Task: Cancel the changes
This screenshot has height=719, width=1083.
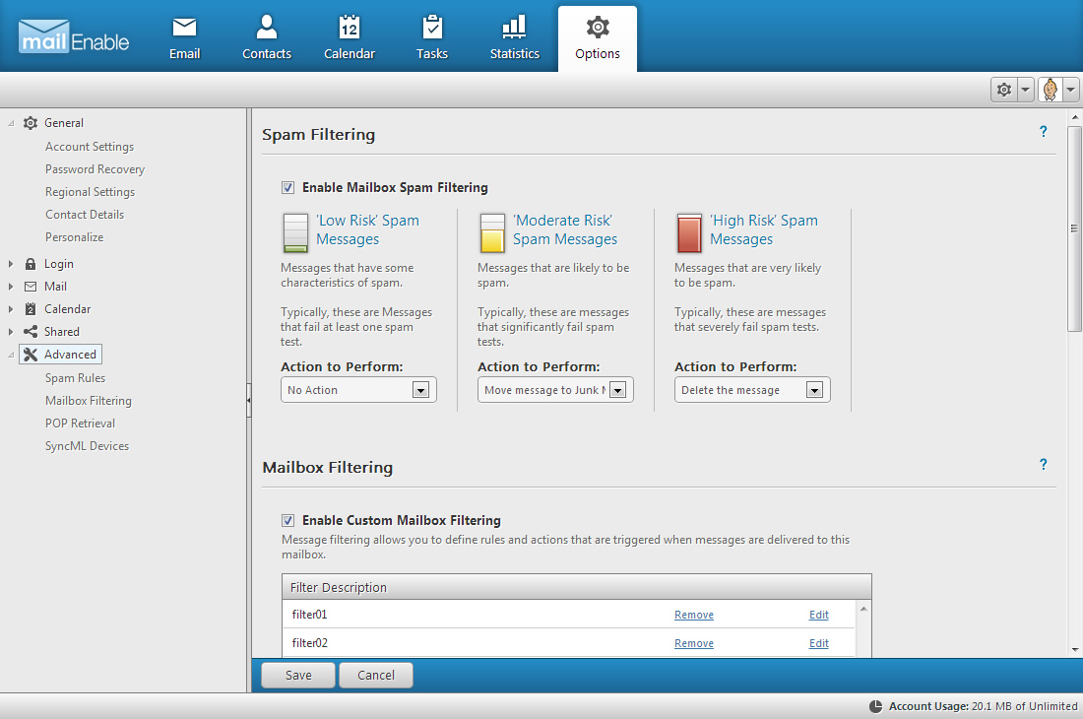Action: [x=376, y=676]
